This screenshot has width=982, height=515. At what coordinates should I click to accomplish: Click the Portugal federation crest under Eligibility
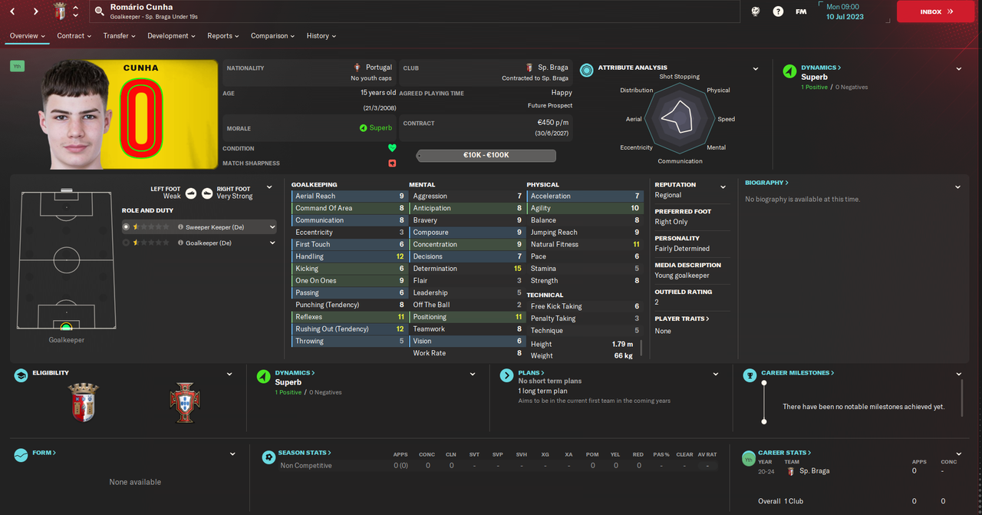coord(184,402)
